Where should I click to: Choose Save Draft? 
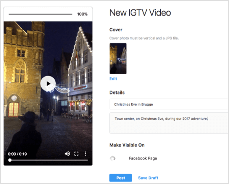point(148,178)
